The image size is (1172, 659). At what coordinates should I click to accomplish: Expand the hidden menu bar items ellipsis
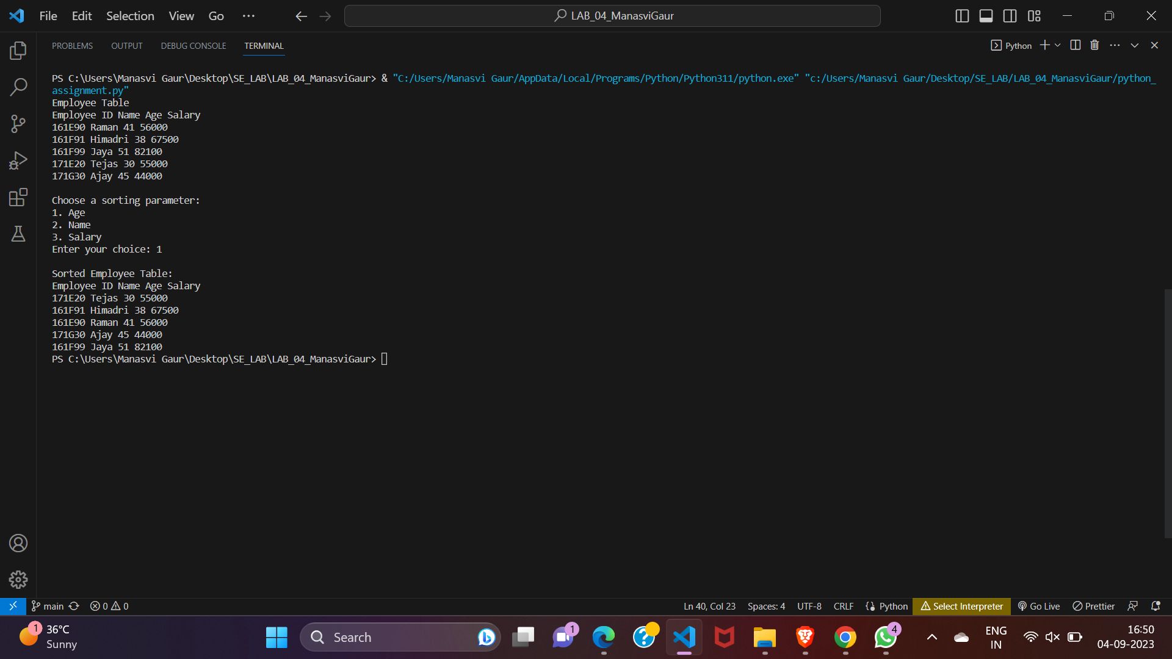(248, 16)
